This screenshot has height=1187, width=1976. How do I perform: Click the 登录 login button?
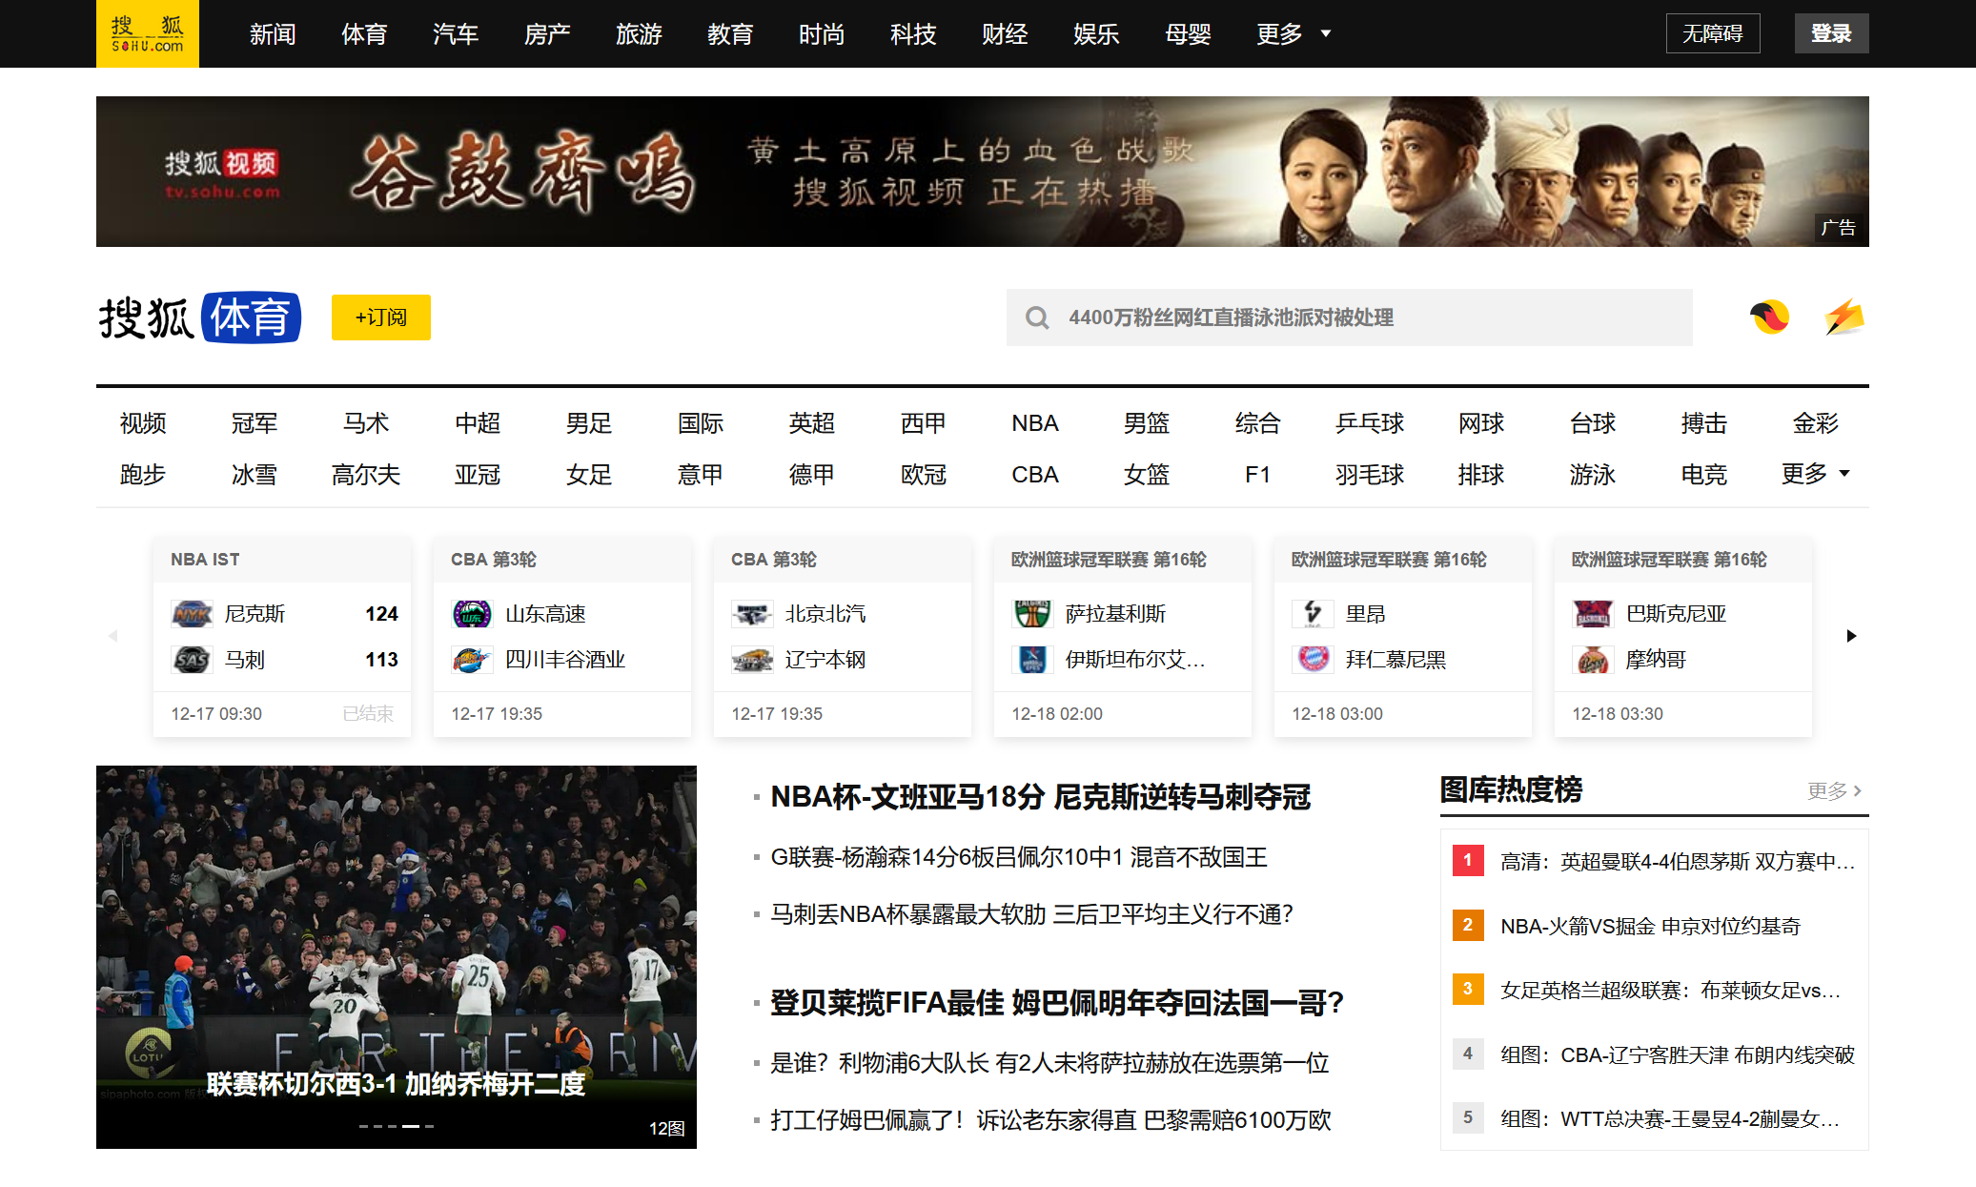(x=1830, y=33)
